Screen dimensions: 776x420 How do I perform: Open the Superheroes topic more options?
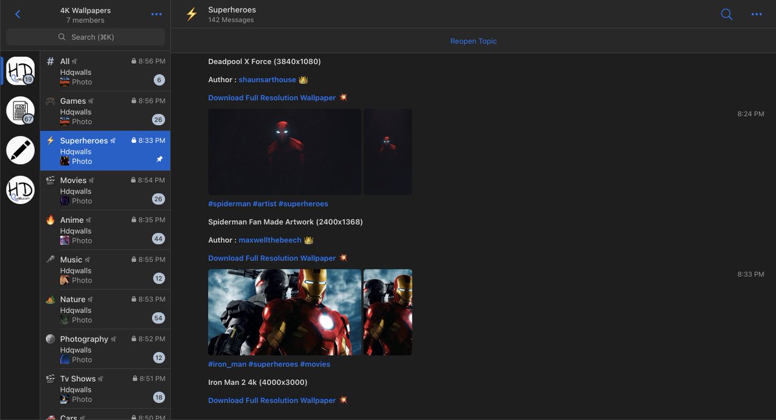pos(757,14)
